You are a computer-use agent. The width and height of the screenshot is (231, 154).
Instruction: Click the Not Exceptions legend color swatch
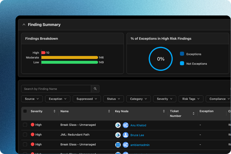tap(182, 63)
